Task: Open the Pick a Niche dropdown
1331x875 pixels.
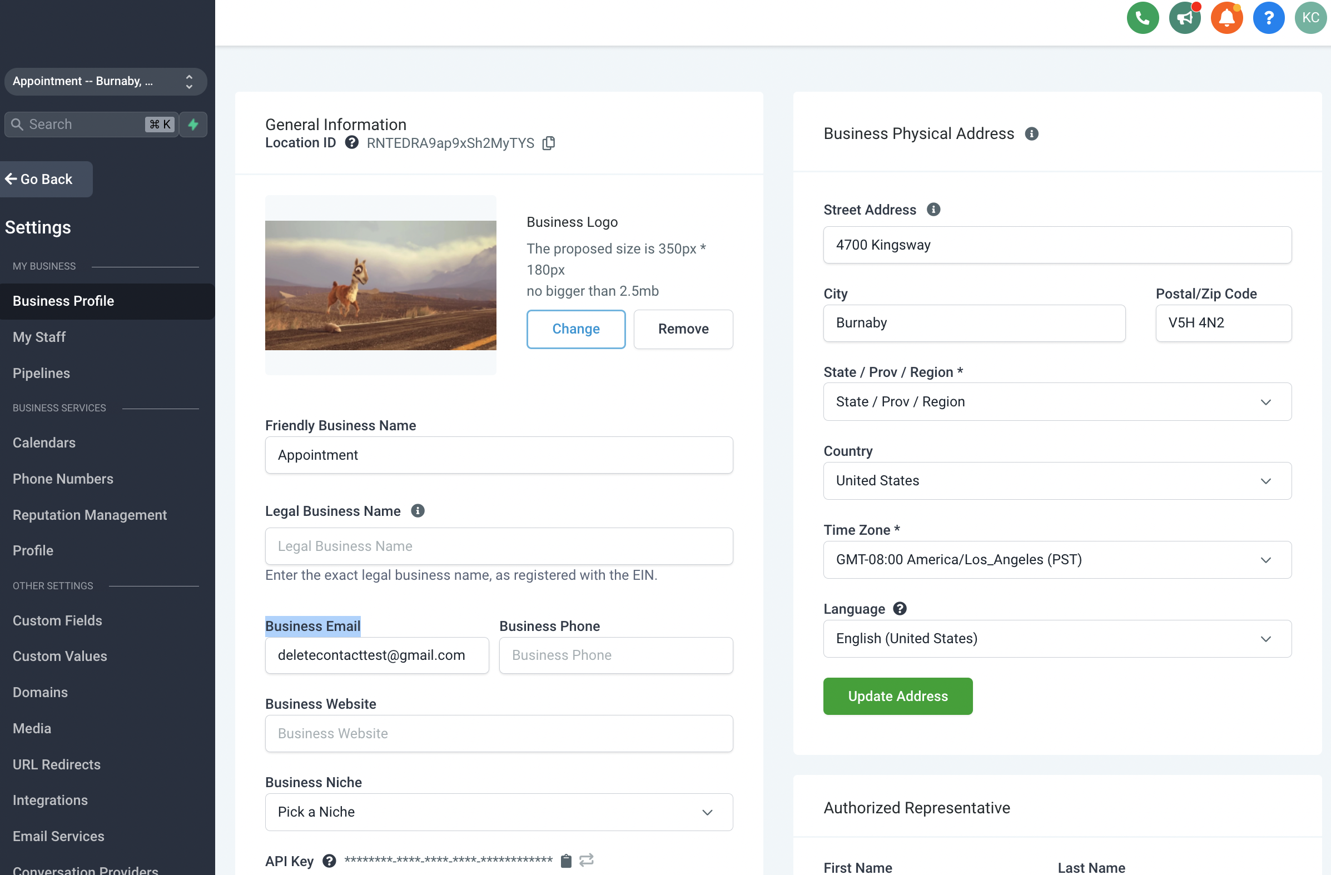Action: pyautogui.click(x=498, y=812)
